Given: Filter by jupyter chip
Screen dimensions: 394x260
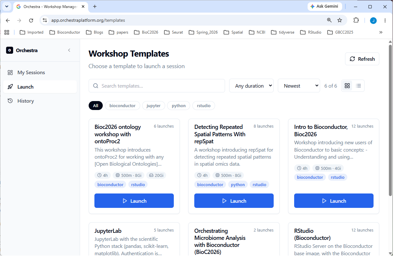Looking at the screenshot, I should pos(154,106).
